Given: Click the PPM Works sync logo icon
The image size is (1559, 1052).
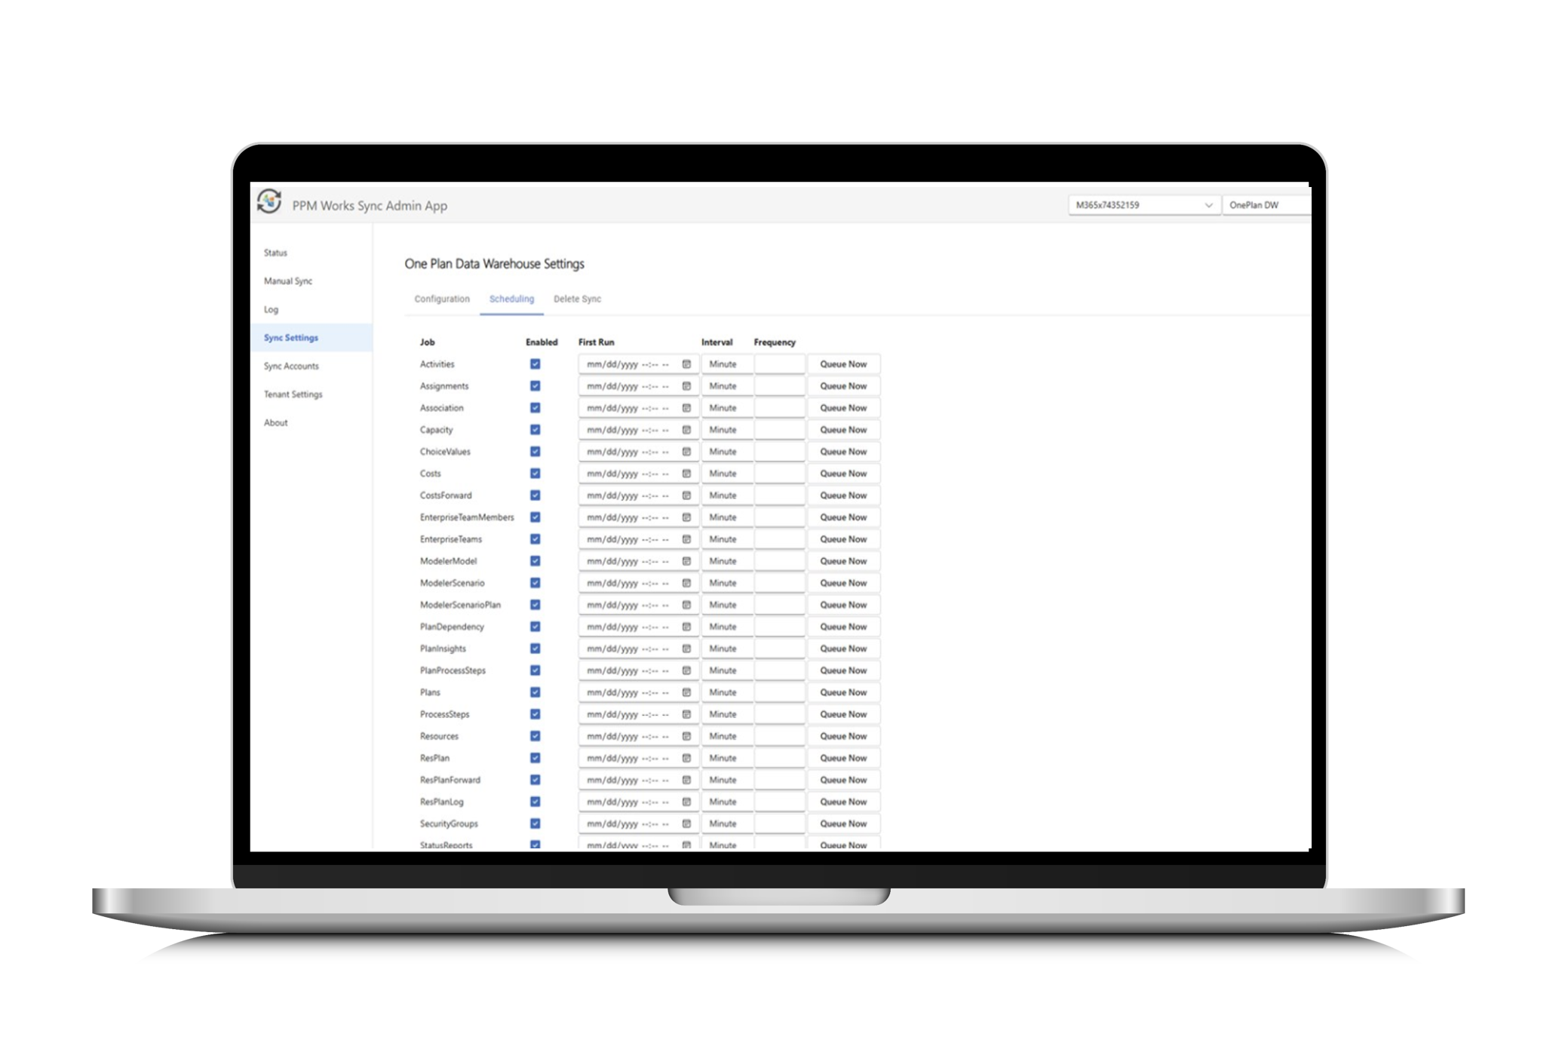Looking at the screenshot, I should coord(269,202).
